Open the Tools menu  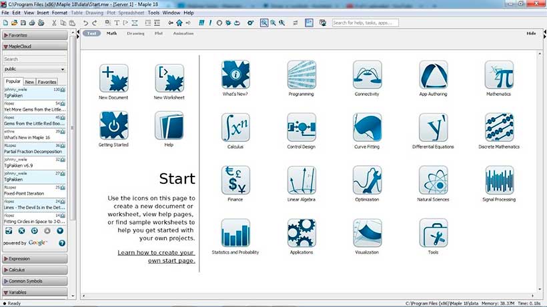click(x=153, y=13)
